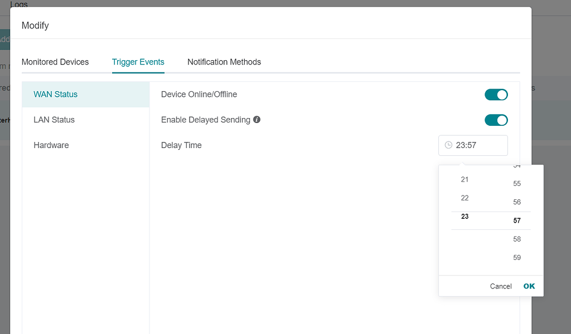Image resolution: width=571 pixels, height=334 pixels.
Task: Turn off Enable Delayed Sending
Action: click(496, 120)
